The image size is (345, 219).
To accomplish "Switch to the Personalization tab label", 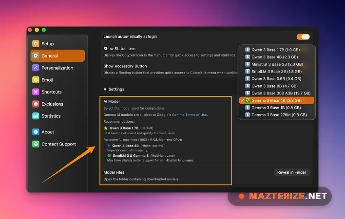I will coord(57,68).
